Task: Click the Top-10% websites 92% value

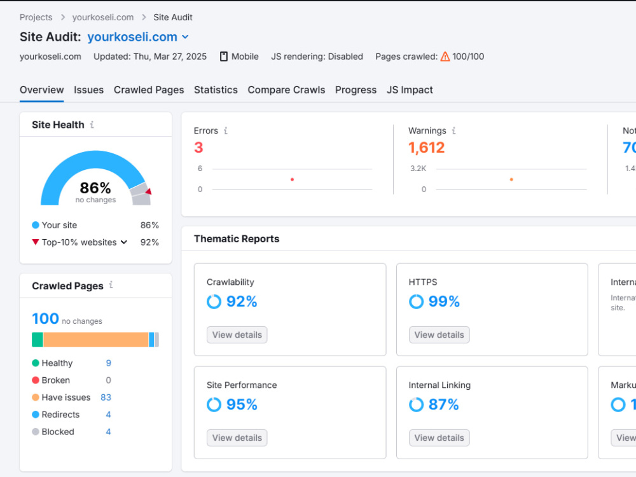Action: tap(149, 242)
